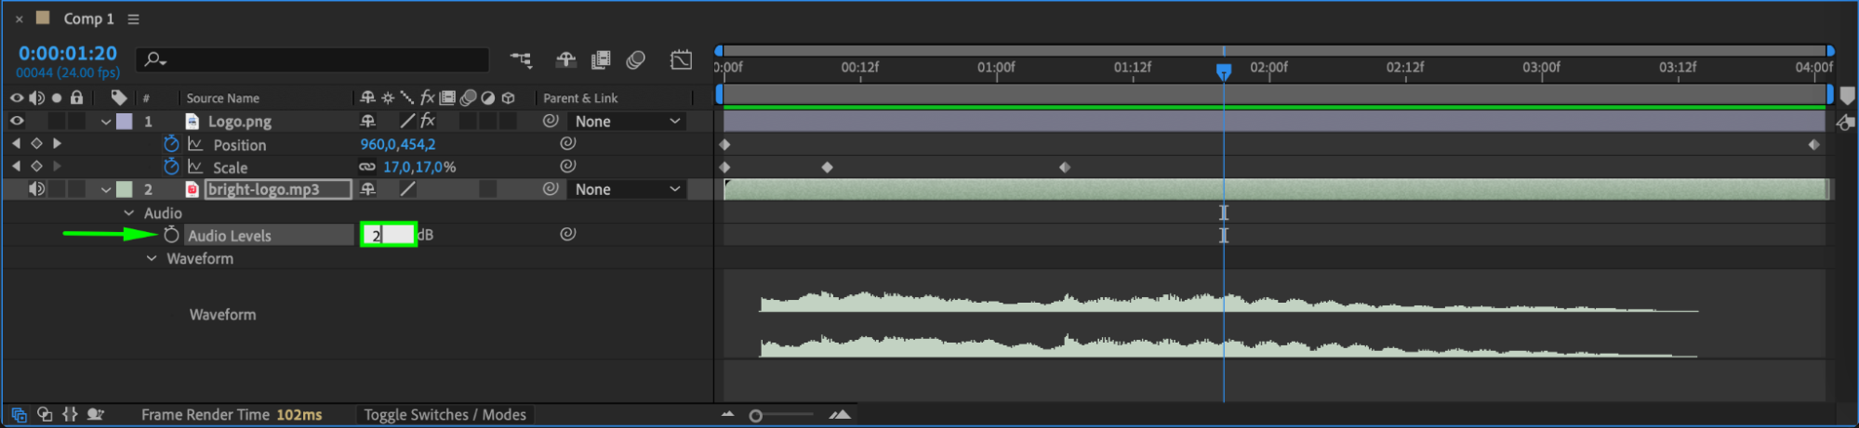Expand or collapse Layer Switches pane
Screen dimensions: 1859x428
point(19,415)
